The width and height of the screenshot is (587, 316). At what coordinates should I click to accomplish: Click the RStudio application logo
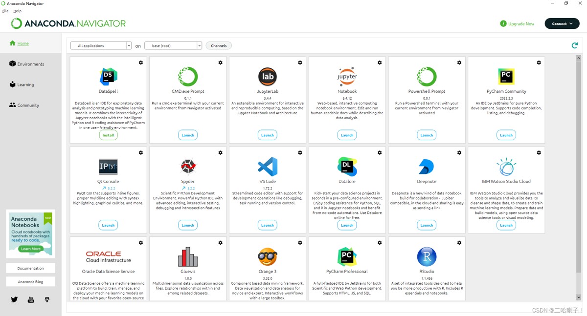427,257
